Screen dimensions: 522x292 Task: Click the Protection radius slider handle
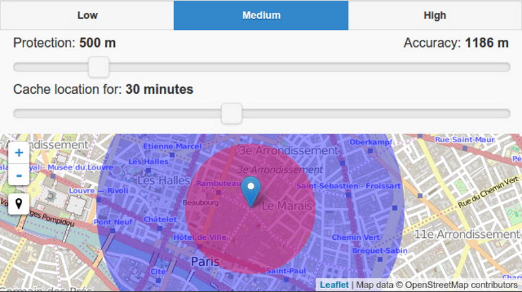pos(99,67)
